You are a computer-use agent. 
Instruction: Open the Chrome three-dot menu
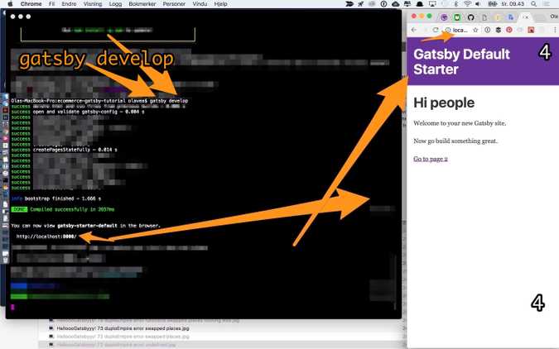(554, 30)
